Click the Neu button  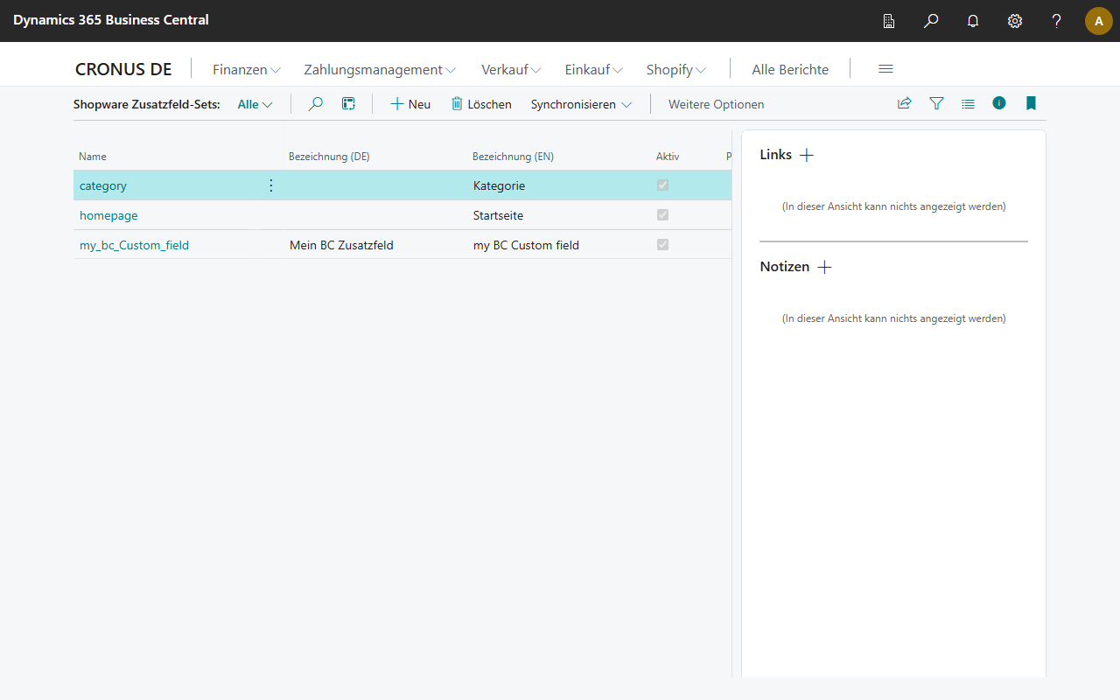pos(410,104)
